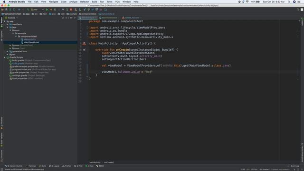Switch to the MainActivity.kt editor tab

[87, 18]
